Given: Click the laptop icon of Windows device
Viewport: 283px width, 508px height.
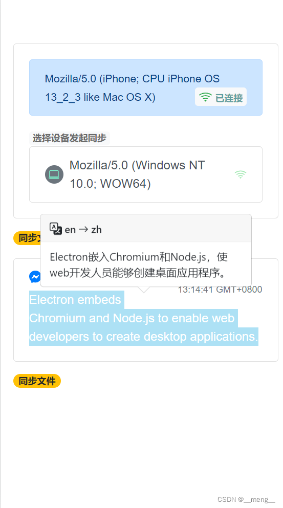Looking at the screenshot, I should 54,174.
